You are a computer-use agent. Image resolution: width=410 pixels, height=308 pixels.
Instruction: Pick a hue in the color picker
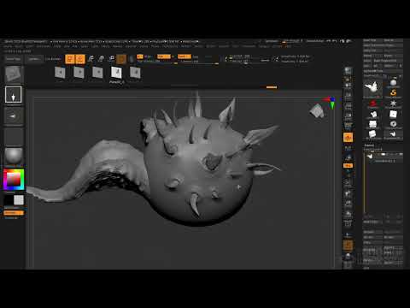[x=14, y=180]
